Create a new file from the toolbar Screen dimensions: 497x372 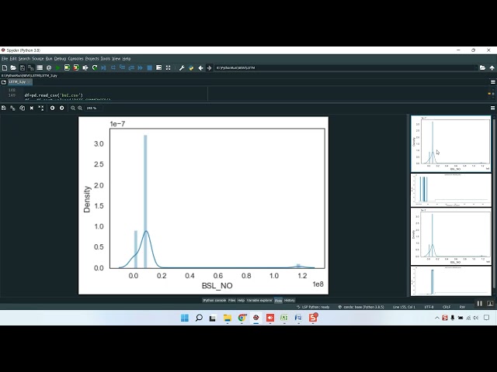pyautogui.click(x=5, y=67)
